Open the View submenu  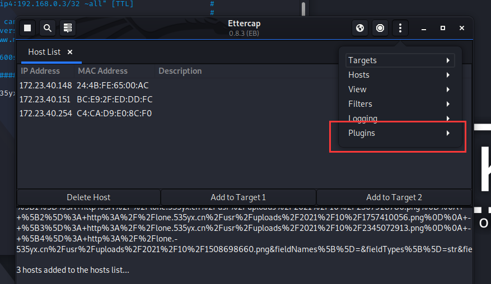[x=400, y=89]
